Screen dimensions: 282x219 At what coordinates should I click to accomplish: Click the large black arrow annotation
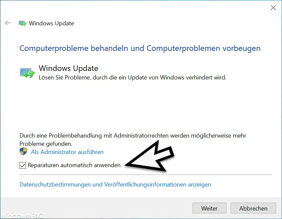click(x=150, y=156)
